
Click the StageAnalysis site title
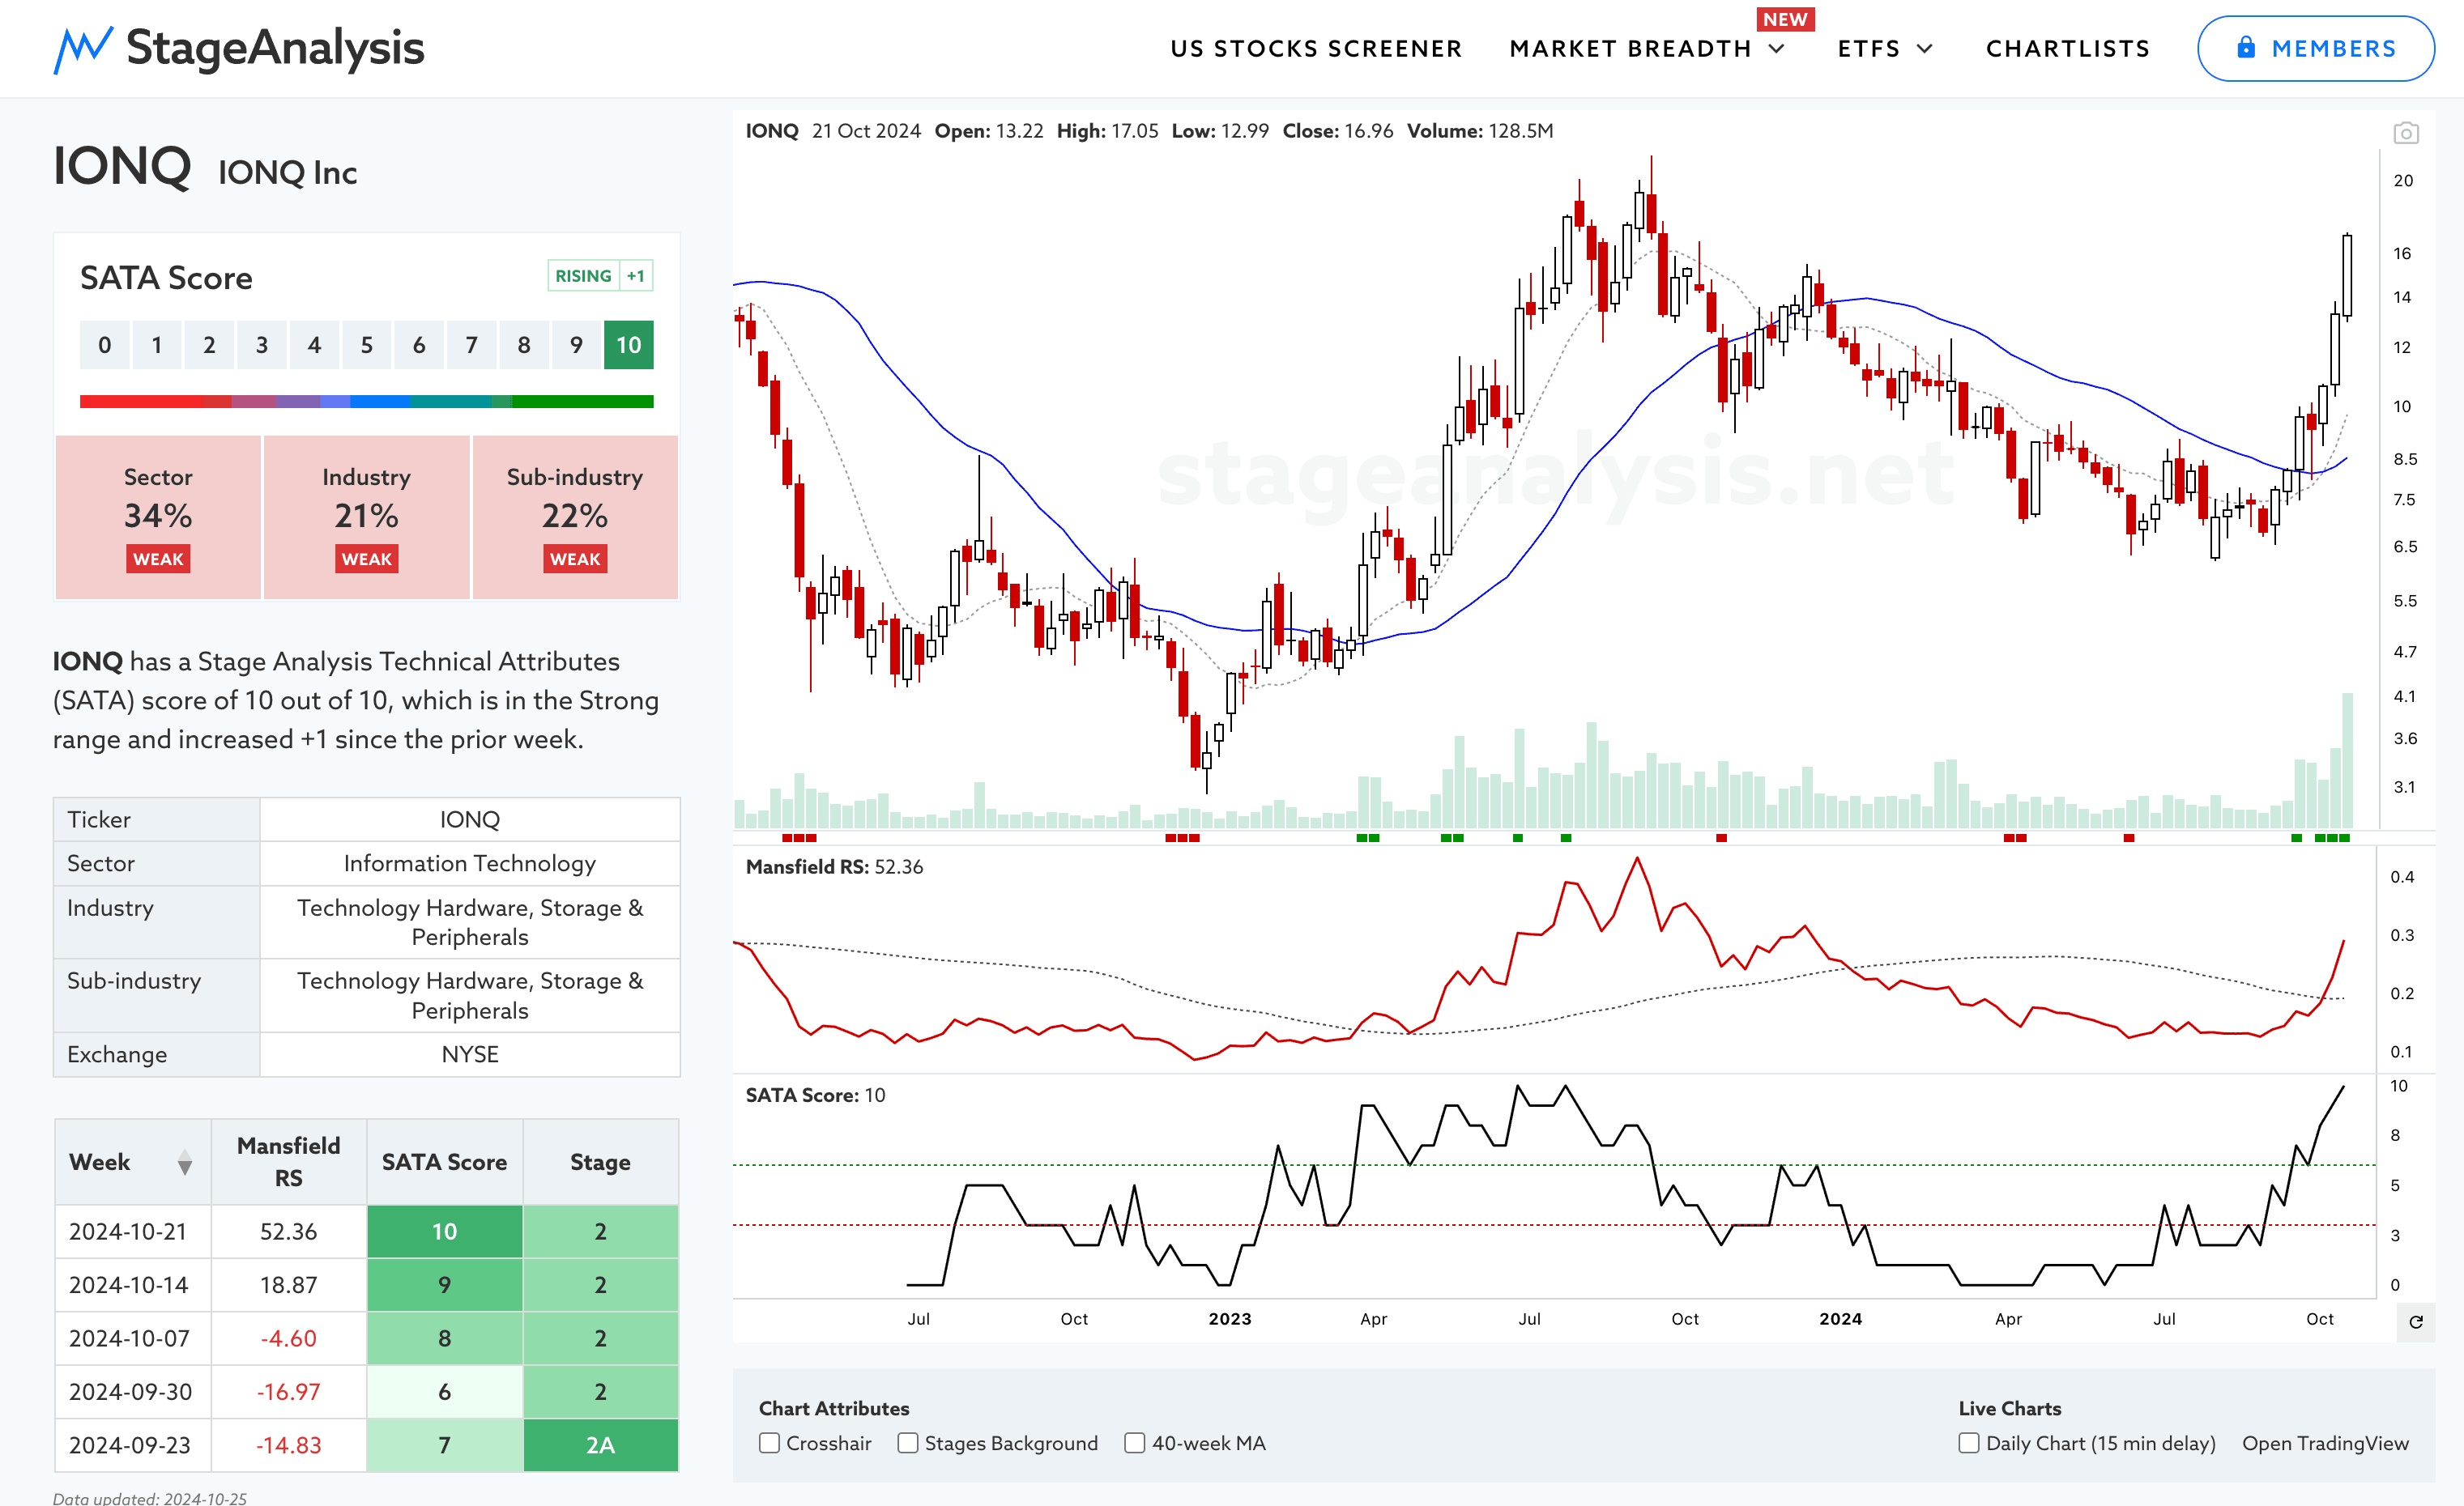click(275, 48)
